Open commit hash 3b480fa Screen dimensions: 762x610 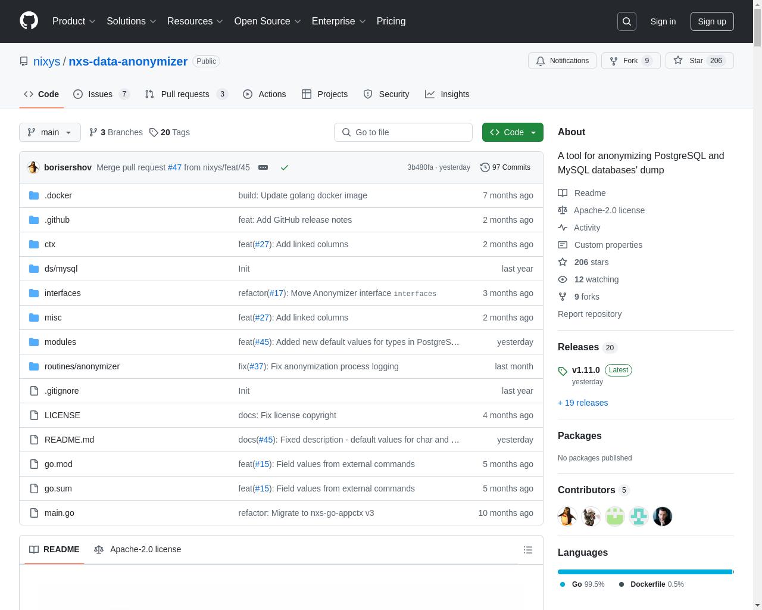click(x=420, y=167)
